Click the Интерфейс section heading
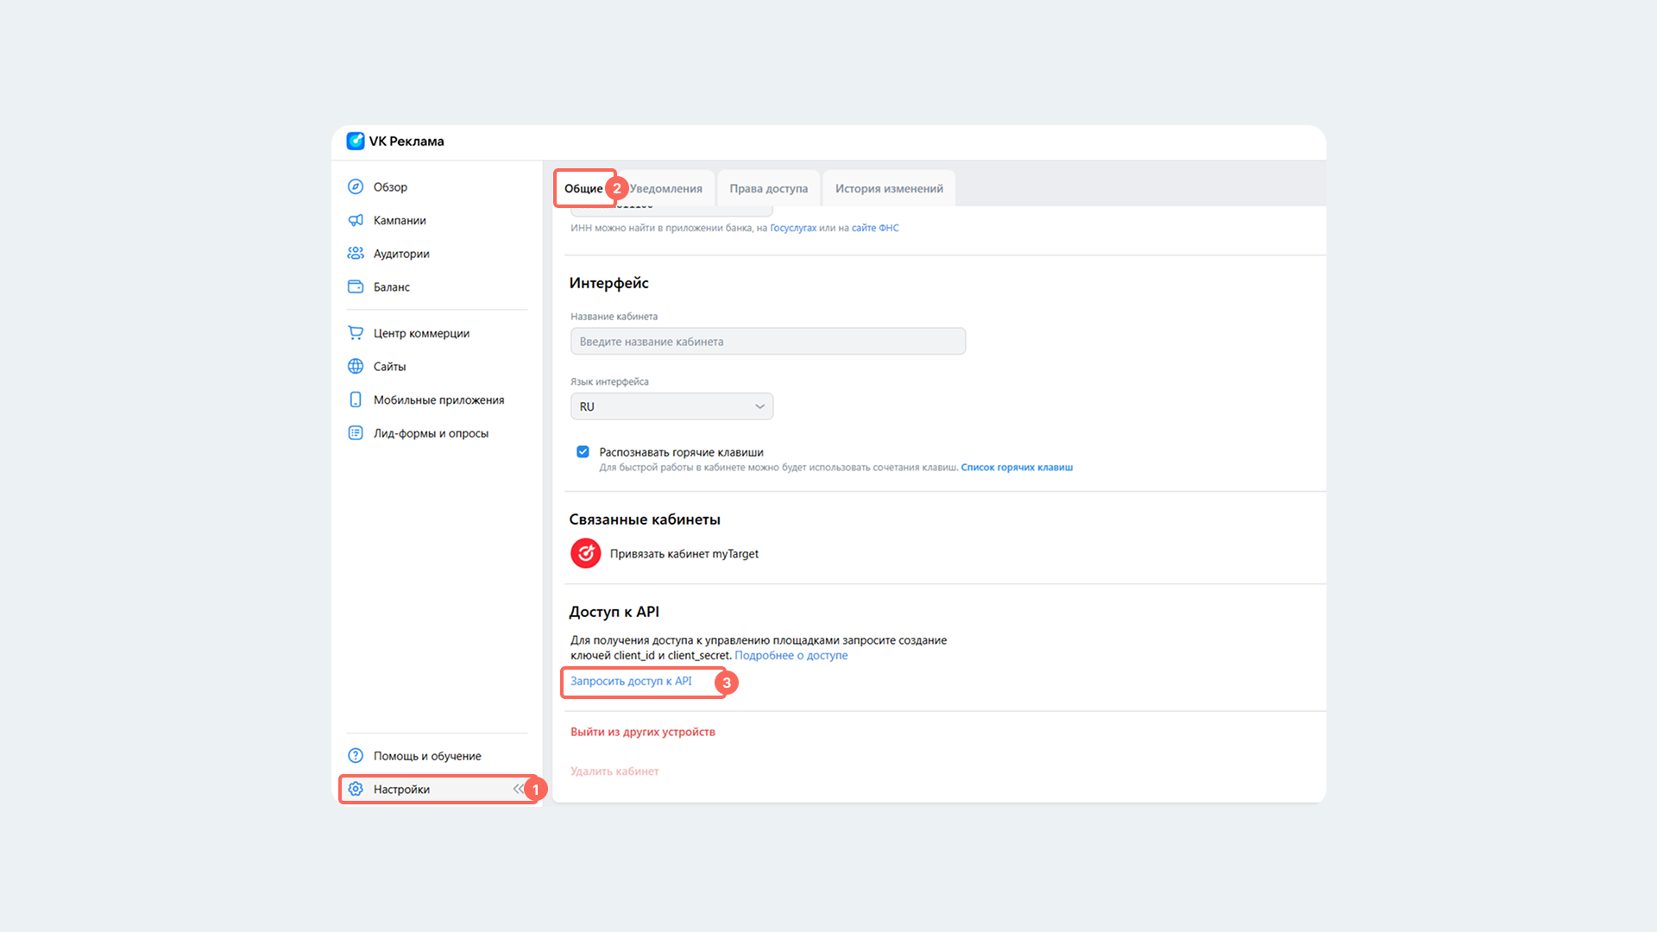Screen dimensions: 1657x932 [x=608, y=283]
